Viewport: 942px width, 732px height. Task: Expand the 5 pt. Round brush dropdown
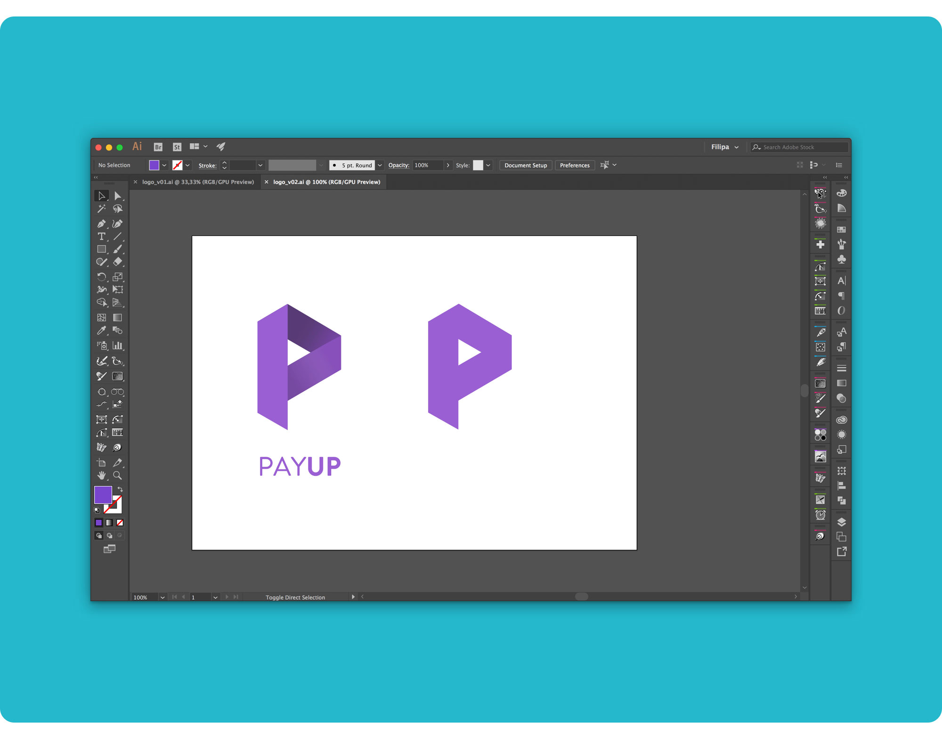pyautogui.click(x=380, y=165)
